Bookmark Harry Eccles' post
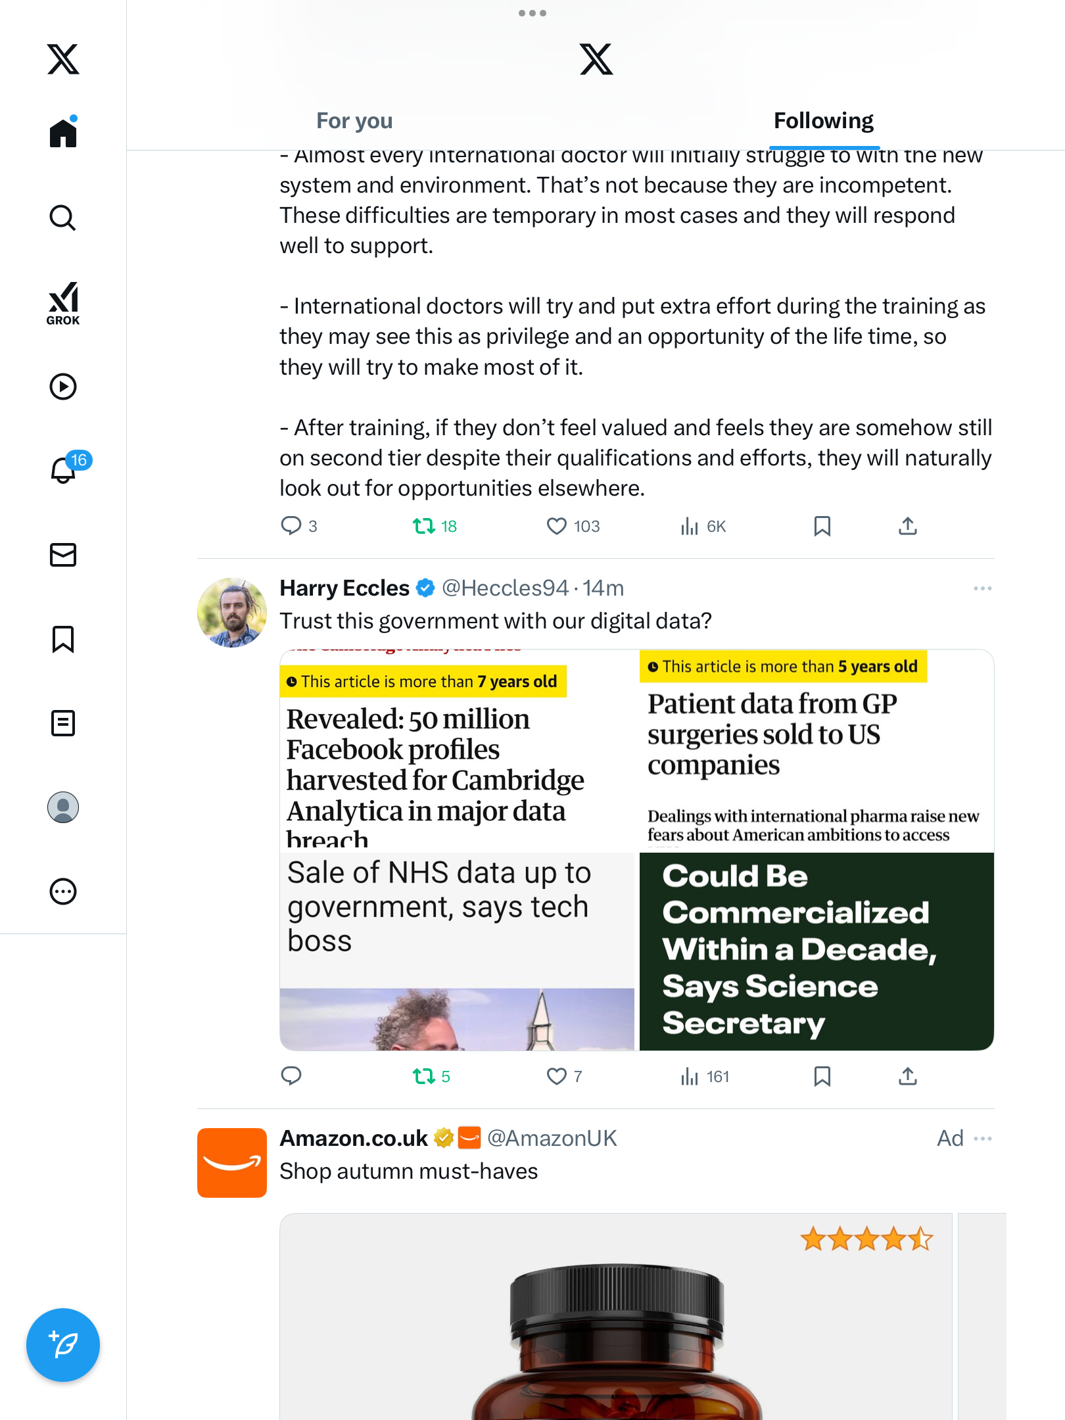This screenshot has width=1065, height=1420. 822,1076
